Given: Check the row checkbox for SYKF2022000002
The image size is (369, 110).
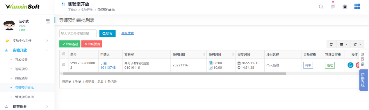Looking at the screenshot, I should coord(64,65).
